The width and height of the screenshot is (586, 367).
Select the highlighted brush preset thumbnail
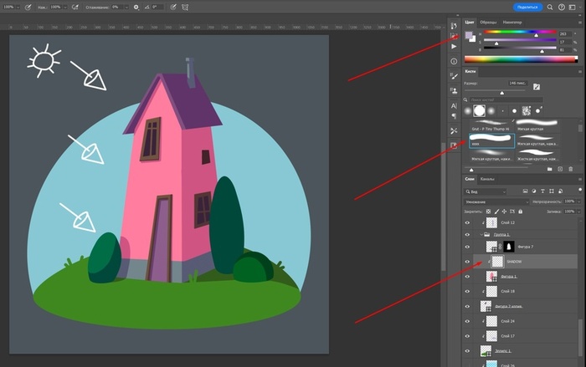[x=491, y=140]
